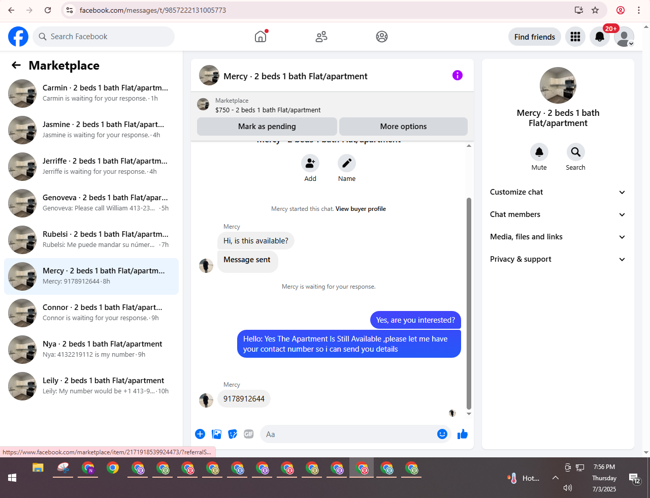
Task: Open Jasmine's conversation
Action: tap(91, 130)
